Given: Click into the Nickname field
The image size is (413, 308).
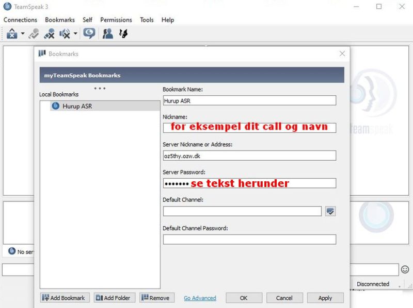Looking at the screenshot, I should point(249,128).
